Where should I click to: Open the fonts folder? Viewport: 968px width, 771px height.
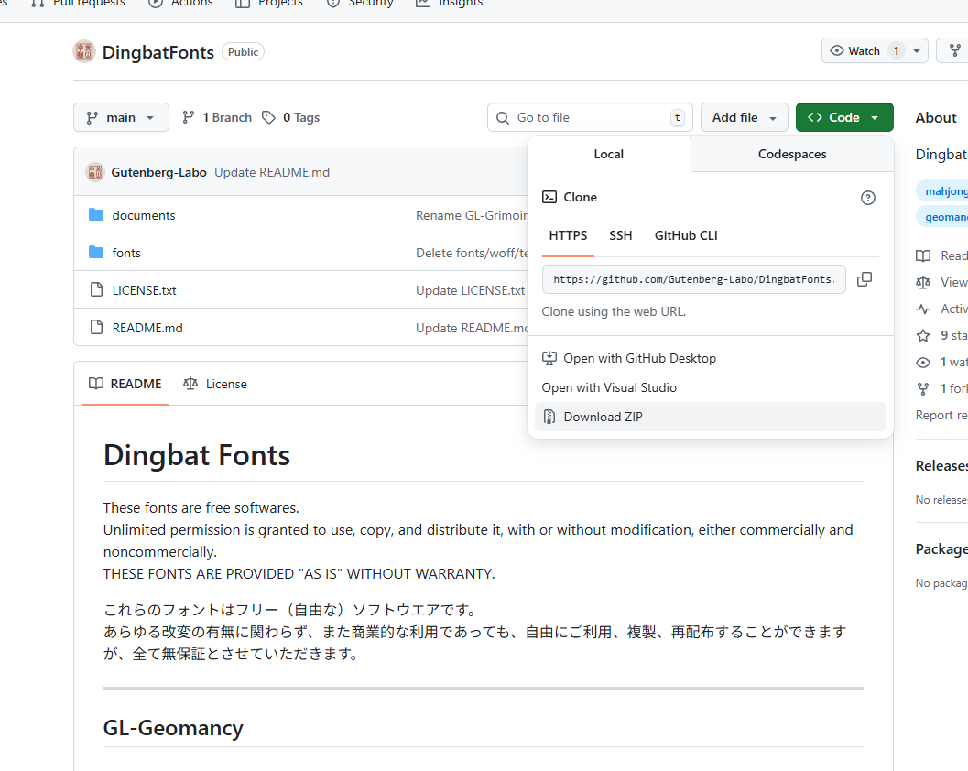(x=126, y=253)
